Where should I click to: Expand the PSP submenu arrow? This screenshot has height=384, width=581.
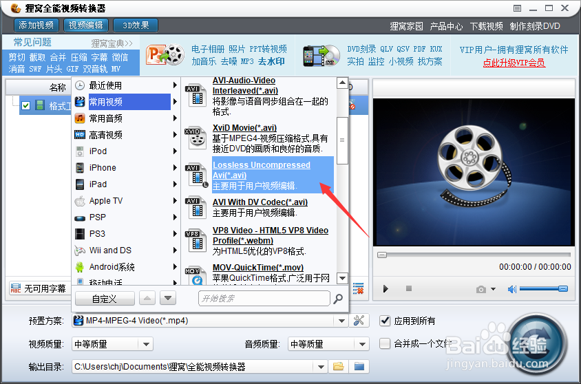175,217
